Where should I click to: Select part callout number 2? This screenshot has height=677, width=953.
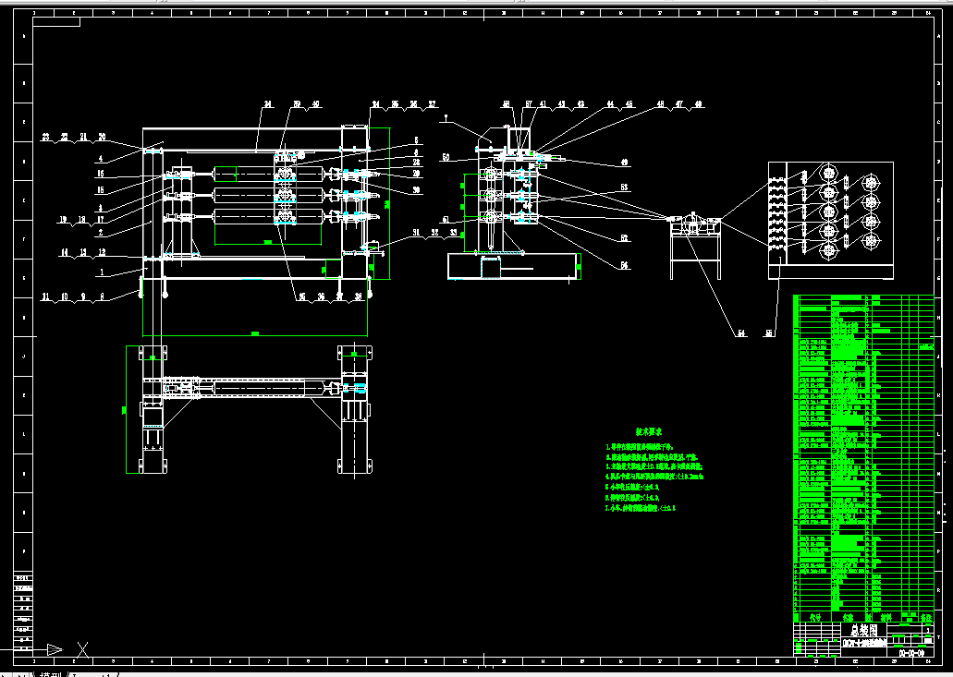(x=101, y=233)
